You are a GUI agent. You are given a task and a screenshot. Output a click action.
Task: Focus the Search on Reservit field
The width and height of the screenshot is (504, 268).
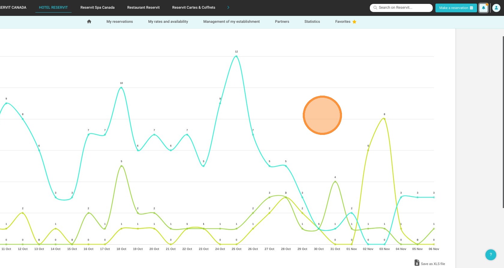point(401,8)
